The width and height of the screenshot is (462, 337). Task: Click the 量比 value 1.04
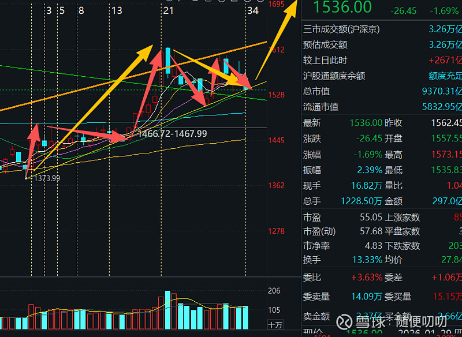[454, 185]
